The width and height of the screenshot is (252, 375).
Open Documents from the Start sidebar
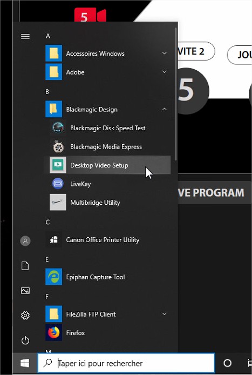(25, 266)
